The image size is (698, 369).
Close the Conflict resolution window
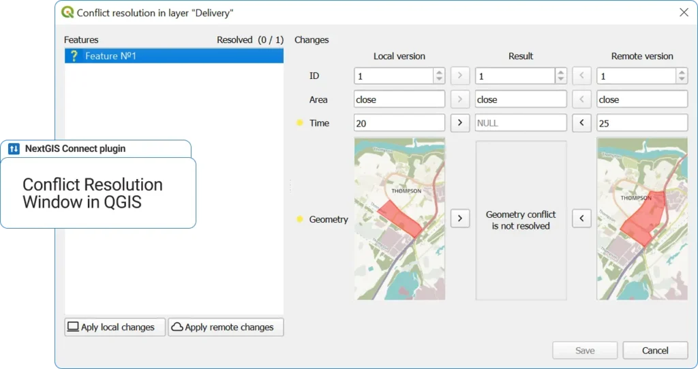pyautogui.click(x=684, y=12)
